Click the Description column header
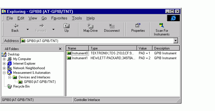 tap(166, 48)
